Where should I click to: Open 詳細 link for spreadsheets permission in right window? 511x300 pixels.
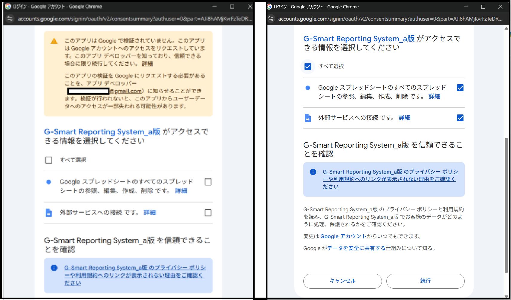tap(434, 97)
